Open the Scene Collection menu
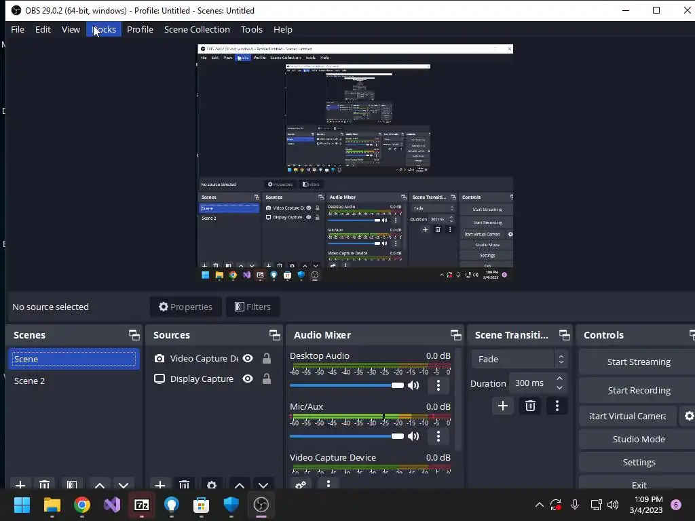 point(197,29)
